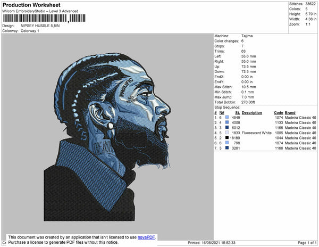Click the 'EndY:' label
Screen dimensions: 319x247
pyautogui.click(x=219, y=82)
